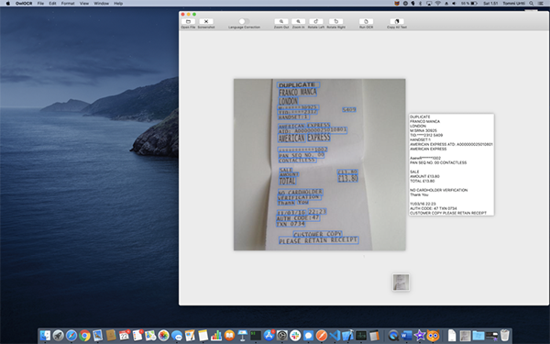Screen dimensions: 550x344
Task: Copy All Text from the toolbar
Action: click(x=397, y=21)
